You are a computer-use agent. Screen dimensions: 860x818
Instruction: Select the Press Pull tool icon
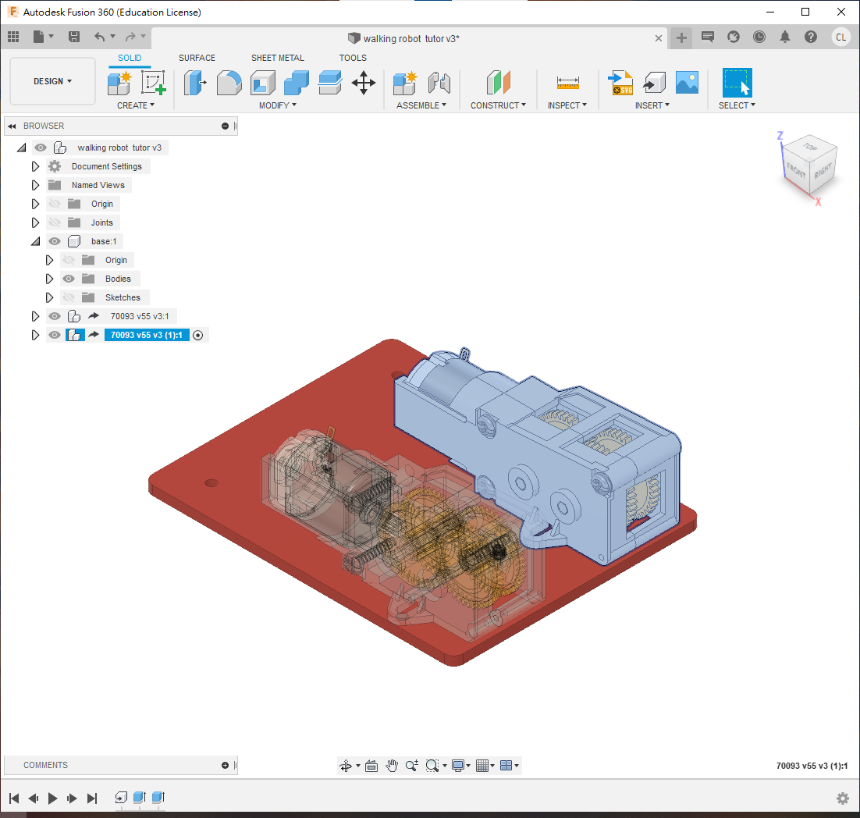click(194, 82)
